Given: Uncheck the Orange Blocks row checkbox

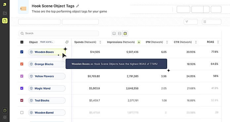Looking at the screenshot, I should (22, 64).
